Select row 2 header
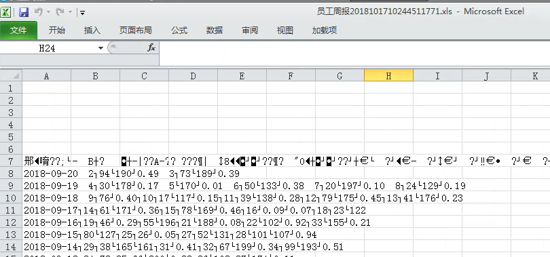 (x=11, y=100)
